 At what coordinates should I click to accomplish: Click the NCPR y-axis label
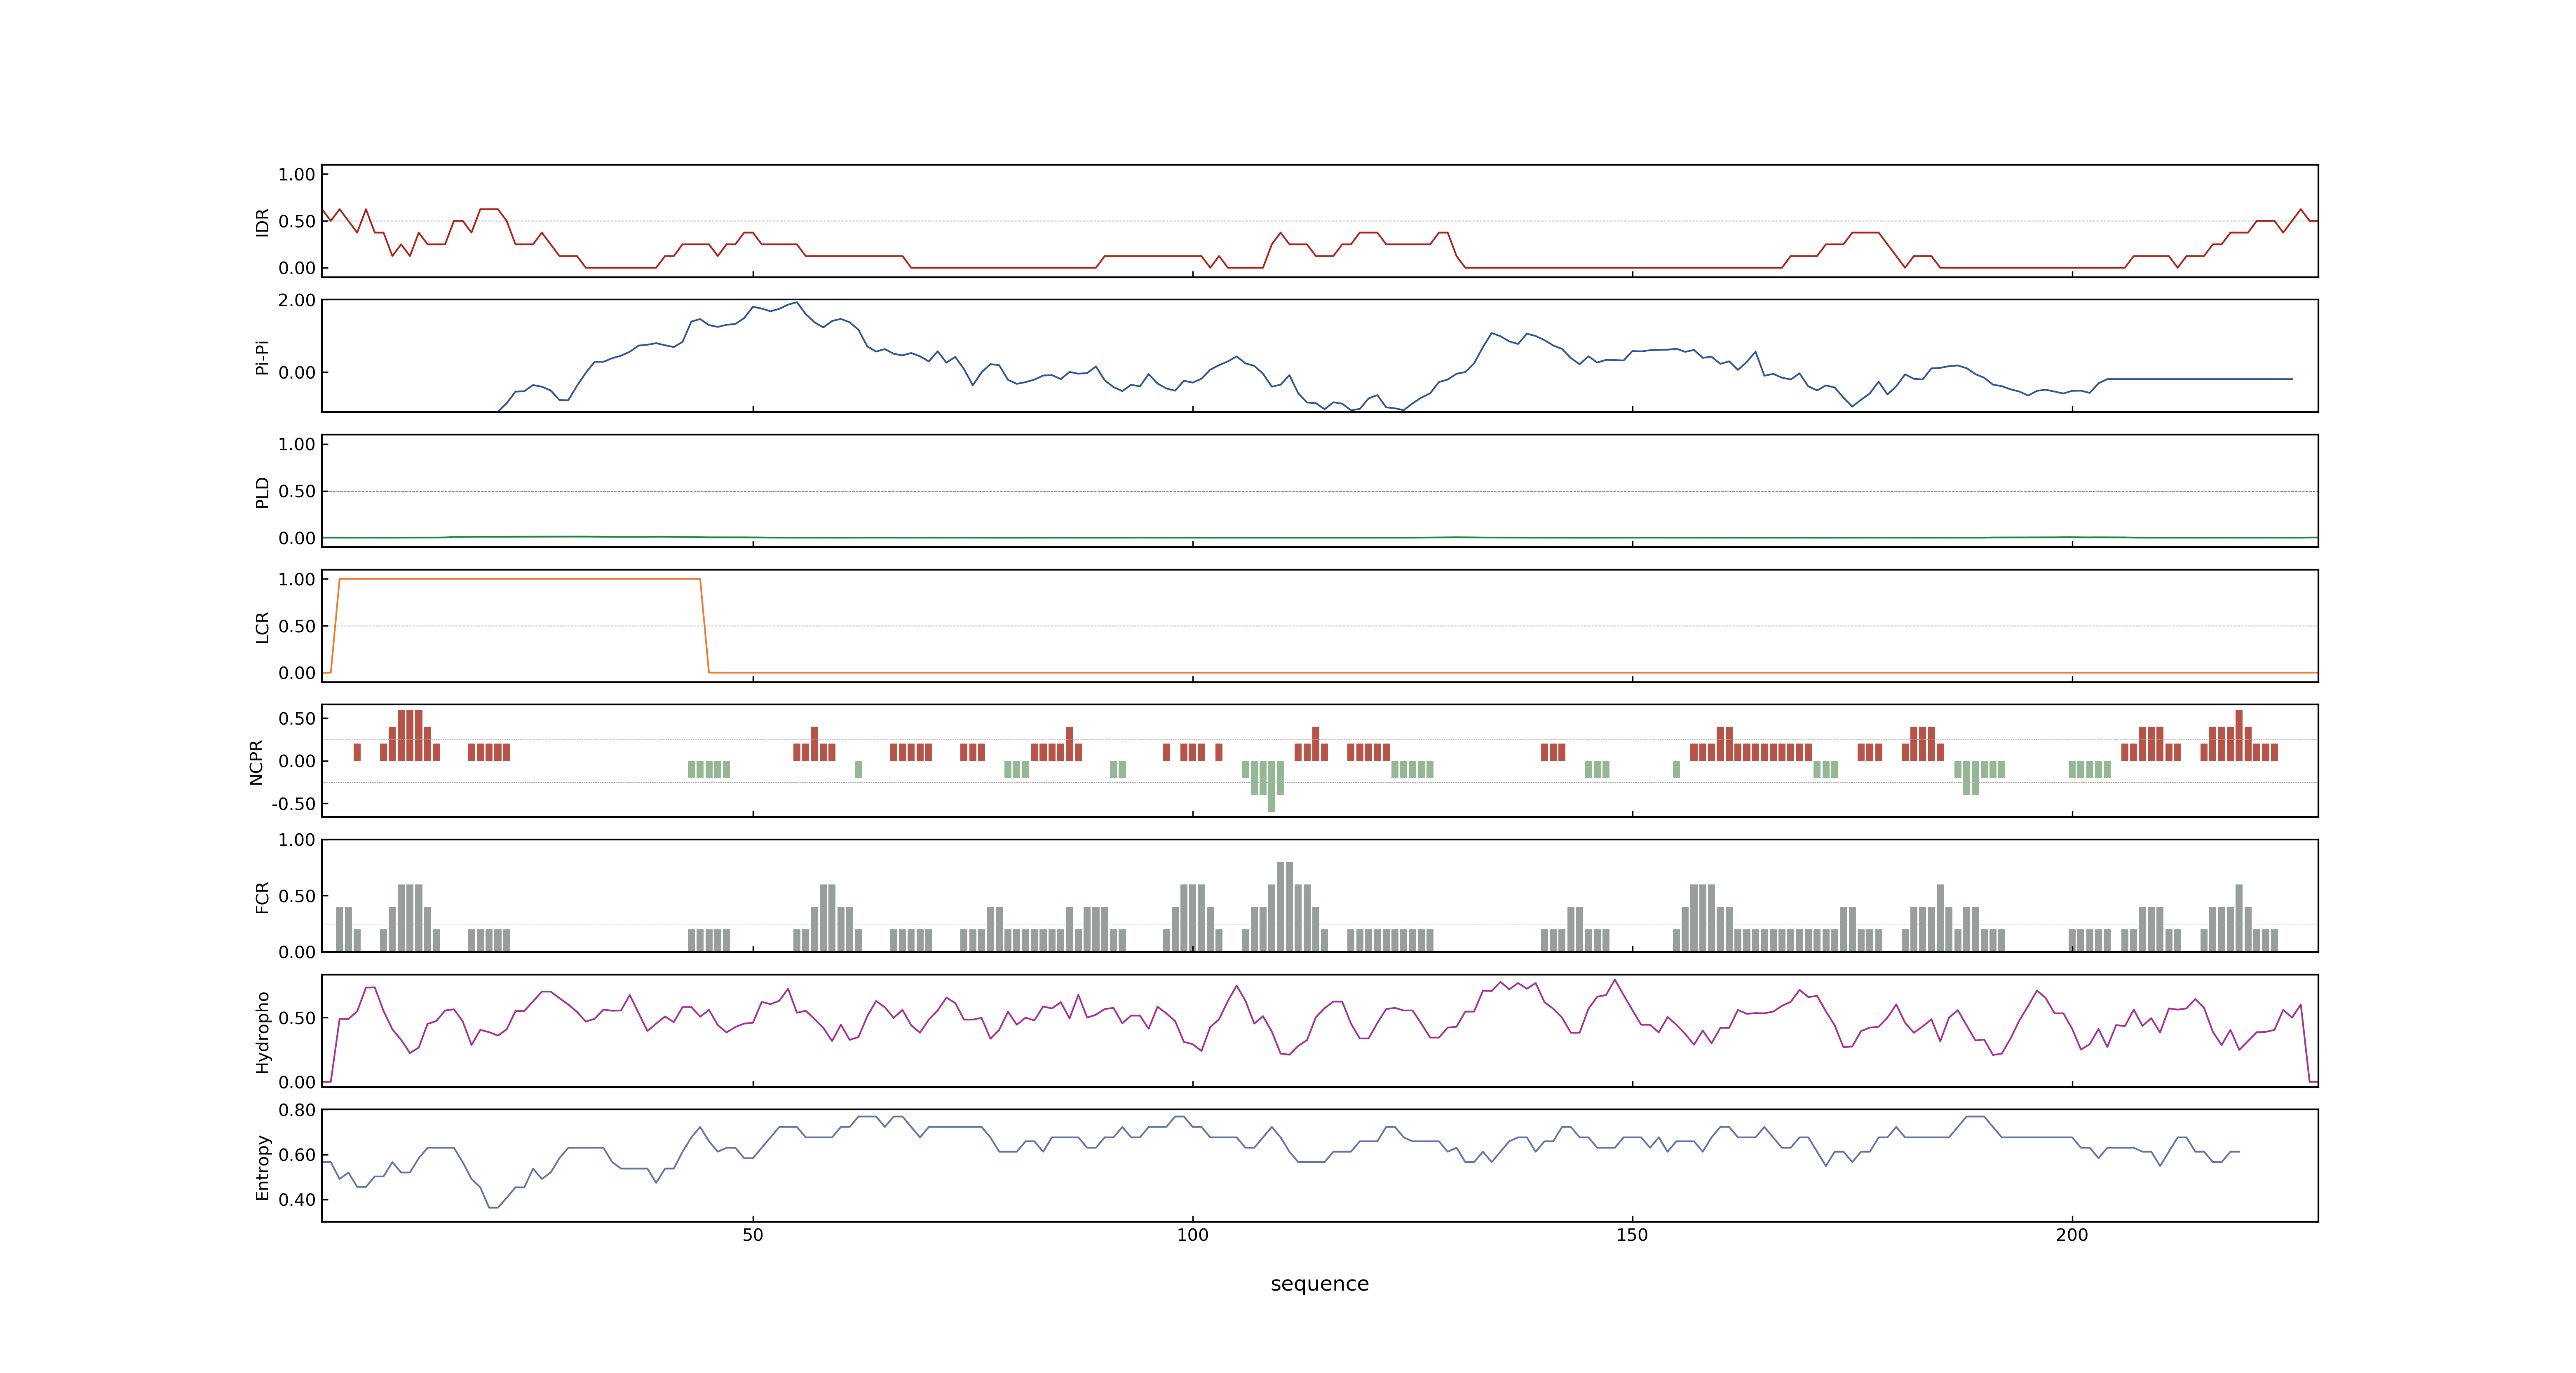[256, 763]
